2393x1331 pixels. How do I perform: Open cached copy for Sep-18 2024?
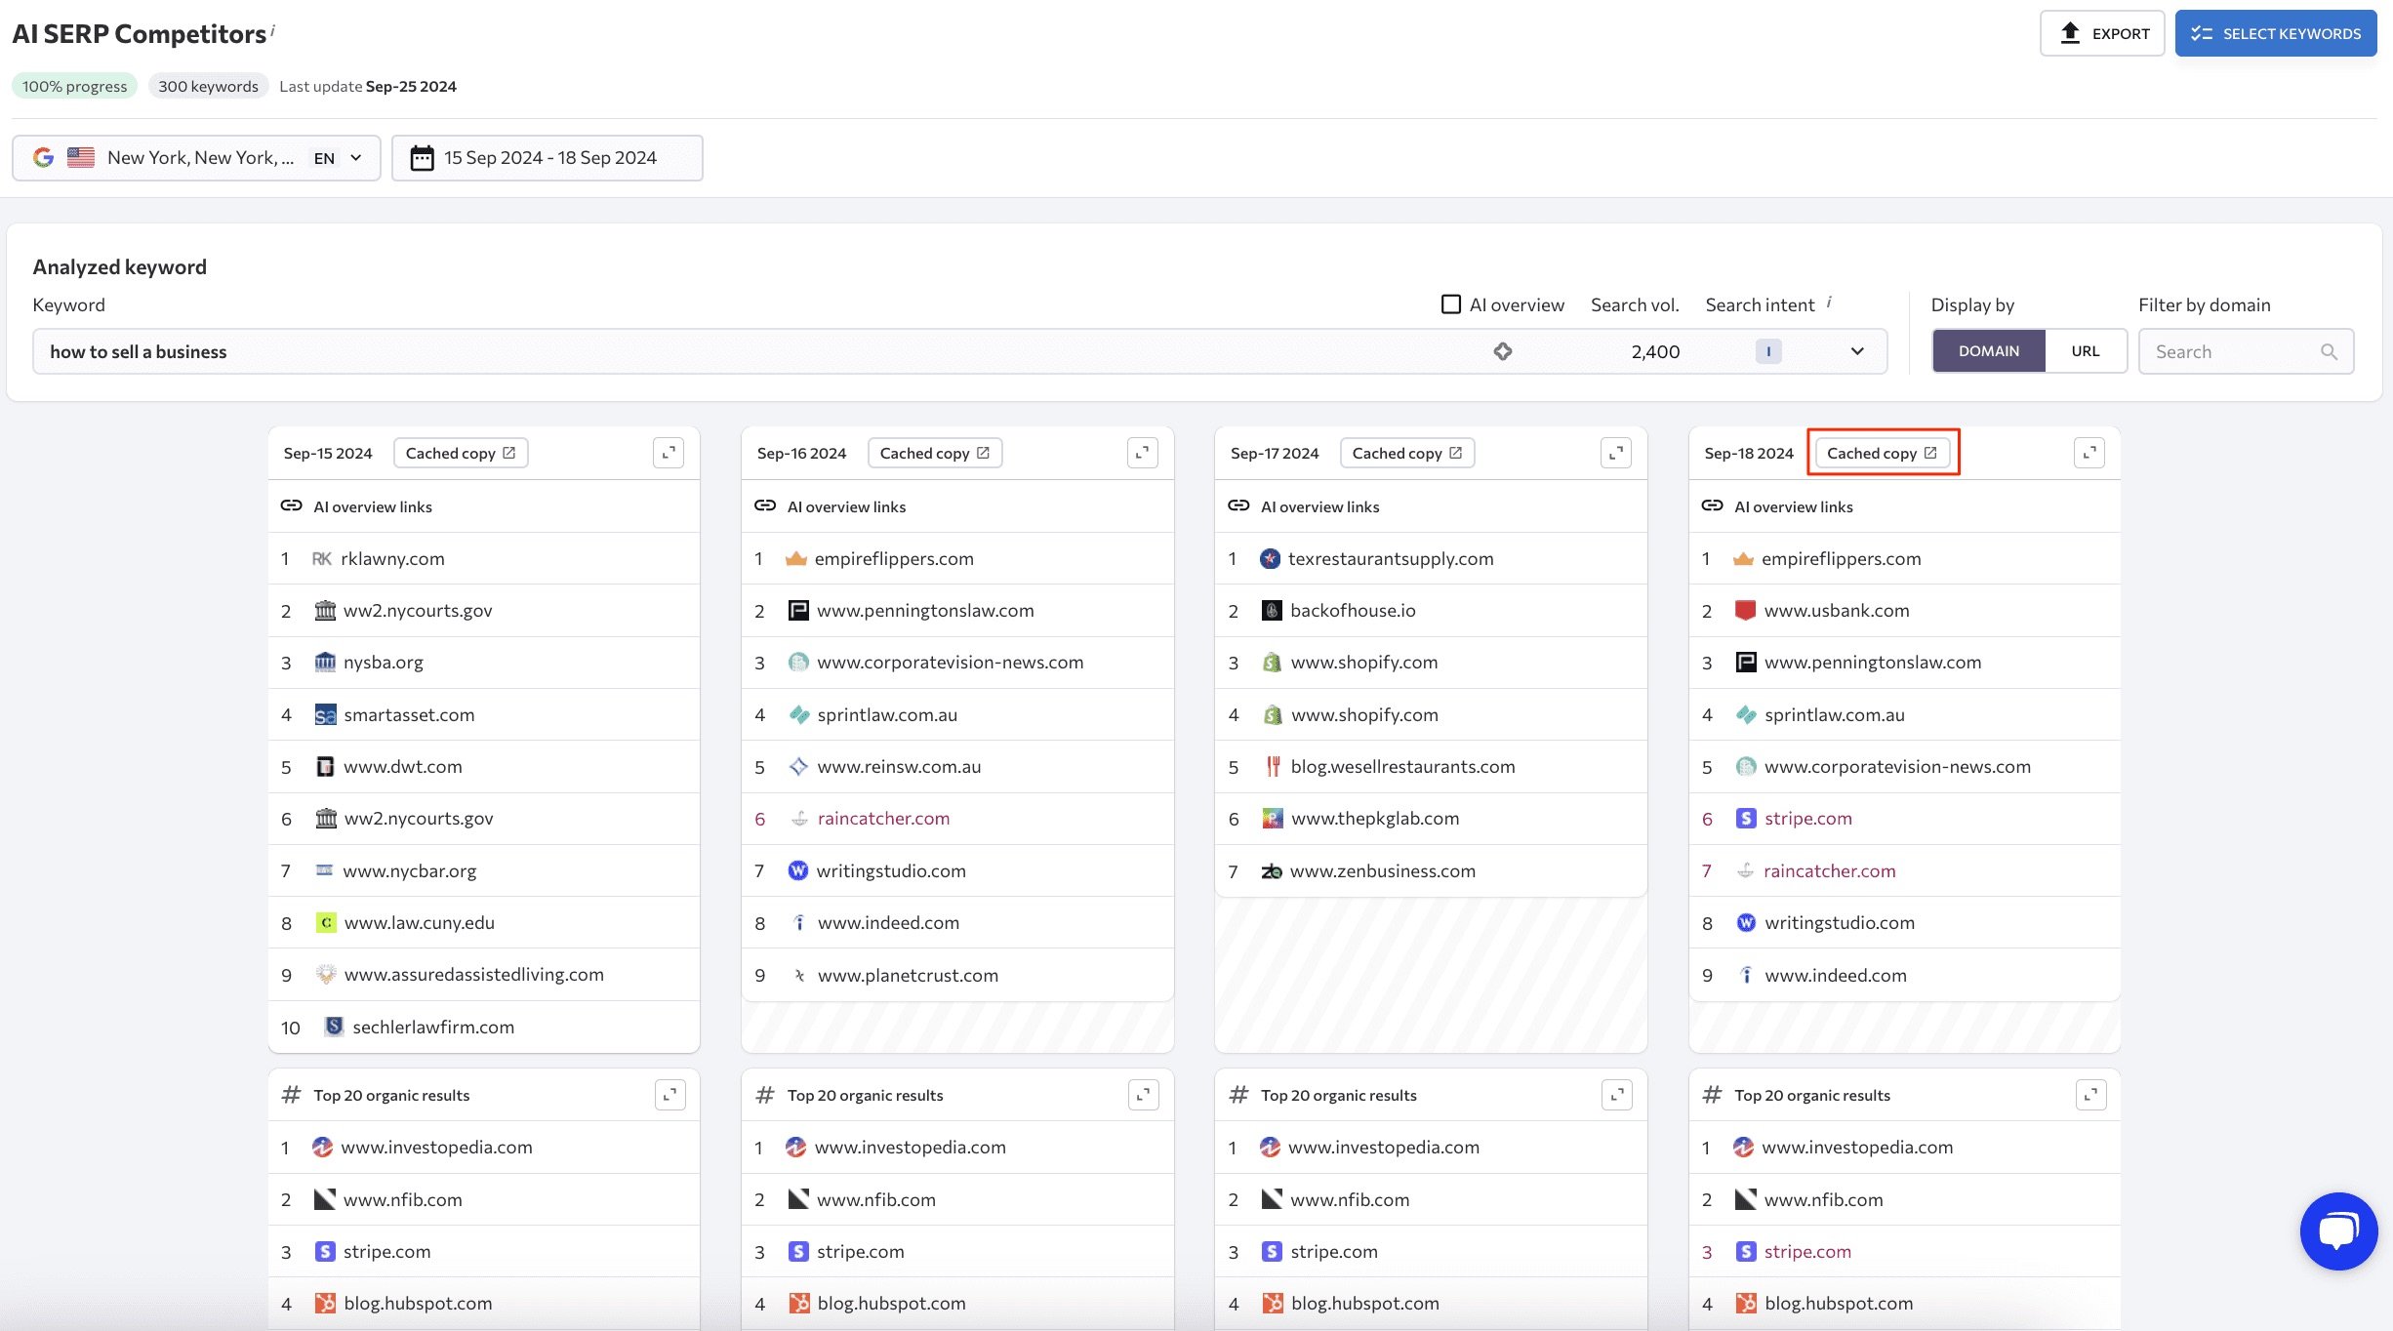click(x=1884, y=453)
